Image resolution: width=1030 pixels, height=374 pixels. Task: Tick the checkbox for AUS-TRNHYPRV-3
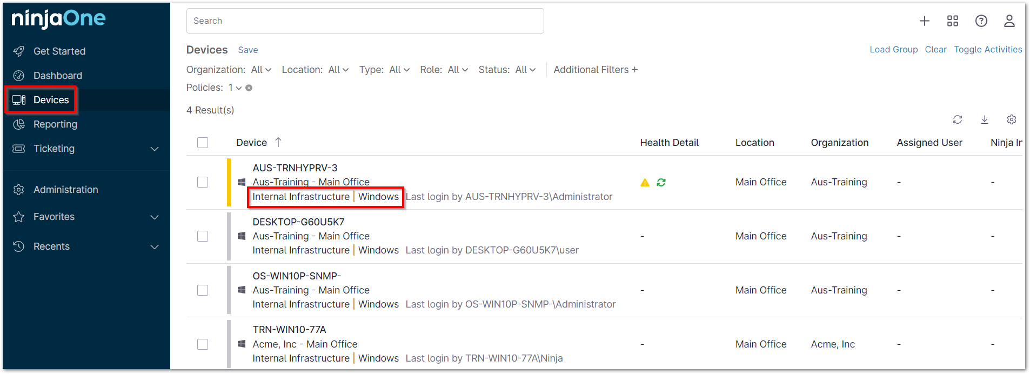coord(203,182)
